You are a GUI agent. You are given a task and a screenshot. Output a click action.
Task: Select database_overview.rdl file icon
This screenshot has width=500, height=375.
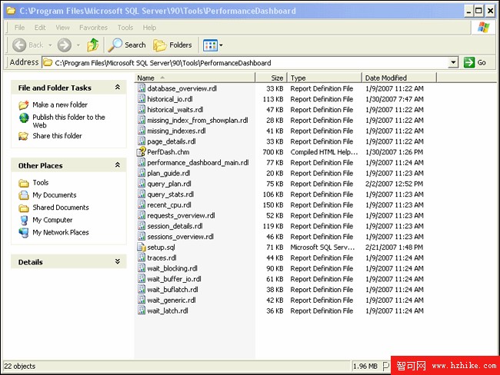[142, 88]
